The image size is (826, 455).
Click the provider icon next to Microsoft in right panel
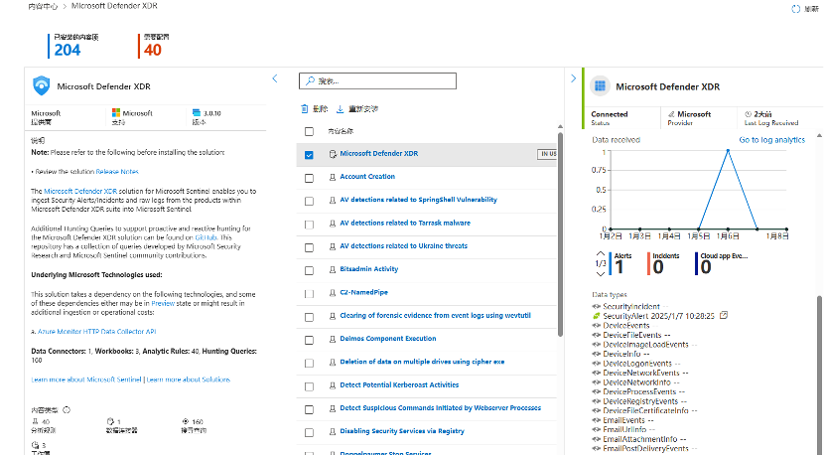671,114
